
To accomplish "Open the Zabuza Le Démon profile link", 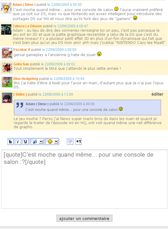I will coord(27,26).
